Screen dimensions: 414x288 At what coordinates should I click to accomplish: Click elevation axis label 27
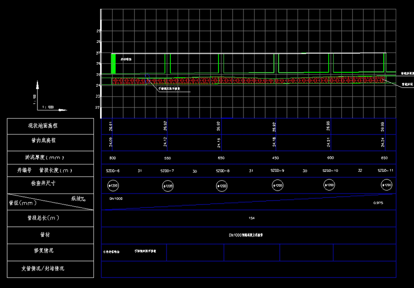pyautogui.click(x=98, y=53)
